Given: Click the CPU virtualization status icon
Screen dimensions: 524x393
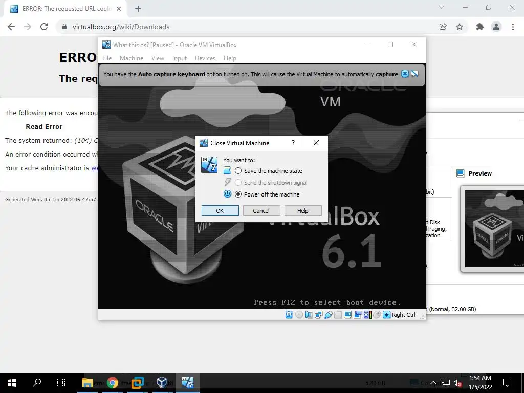Looking at the screenshot, I should (367, 315).
